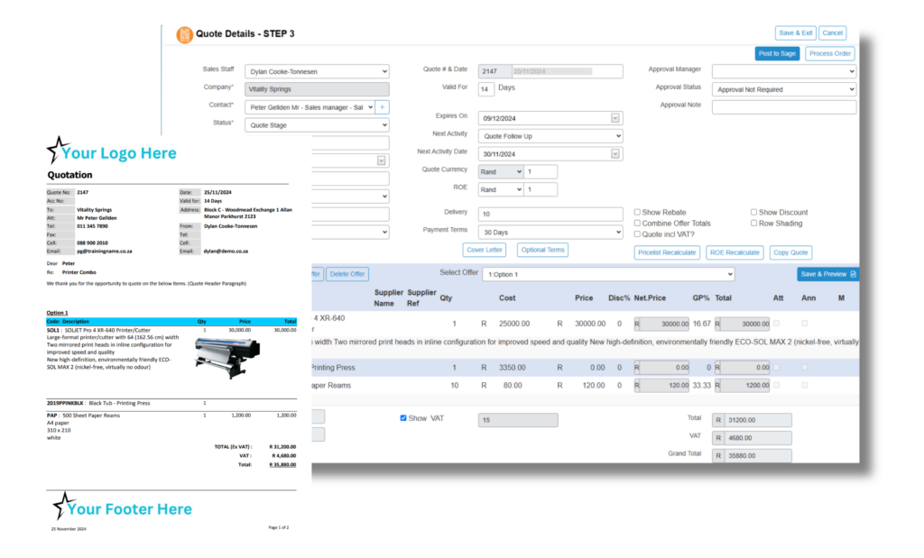Viewport: 924px width, 558px height.
Task: Enable the Show Rebate checkbox
Action: pyautogui.click(x=637, y=212)
